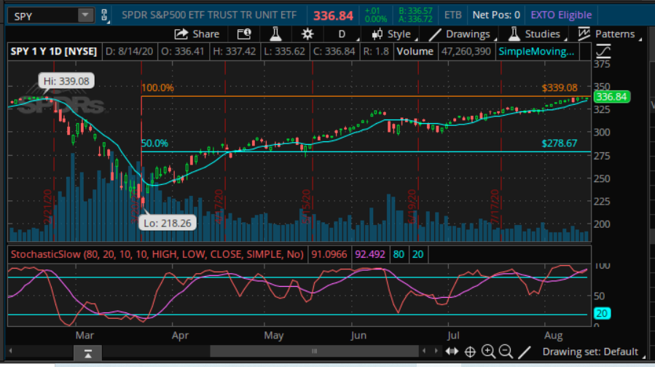655x367 pixels.
Task: Click the green 336.84 price axis bubble
Action: [612, 97]
